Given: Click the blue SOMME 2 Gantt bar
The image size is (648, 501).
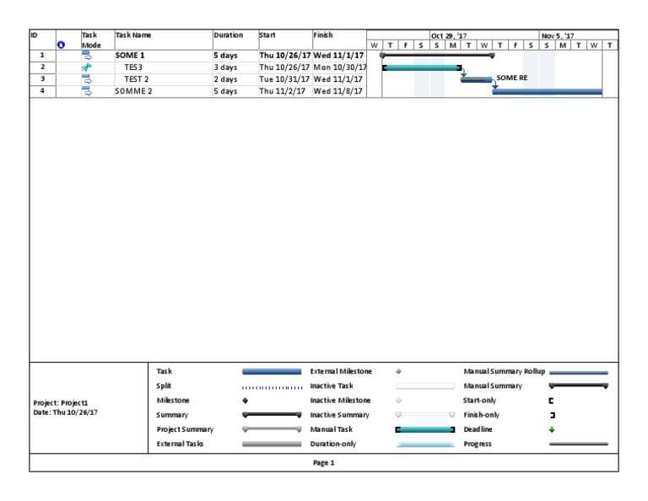Looking at the screenshot, I should click(x=547, y=91).
